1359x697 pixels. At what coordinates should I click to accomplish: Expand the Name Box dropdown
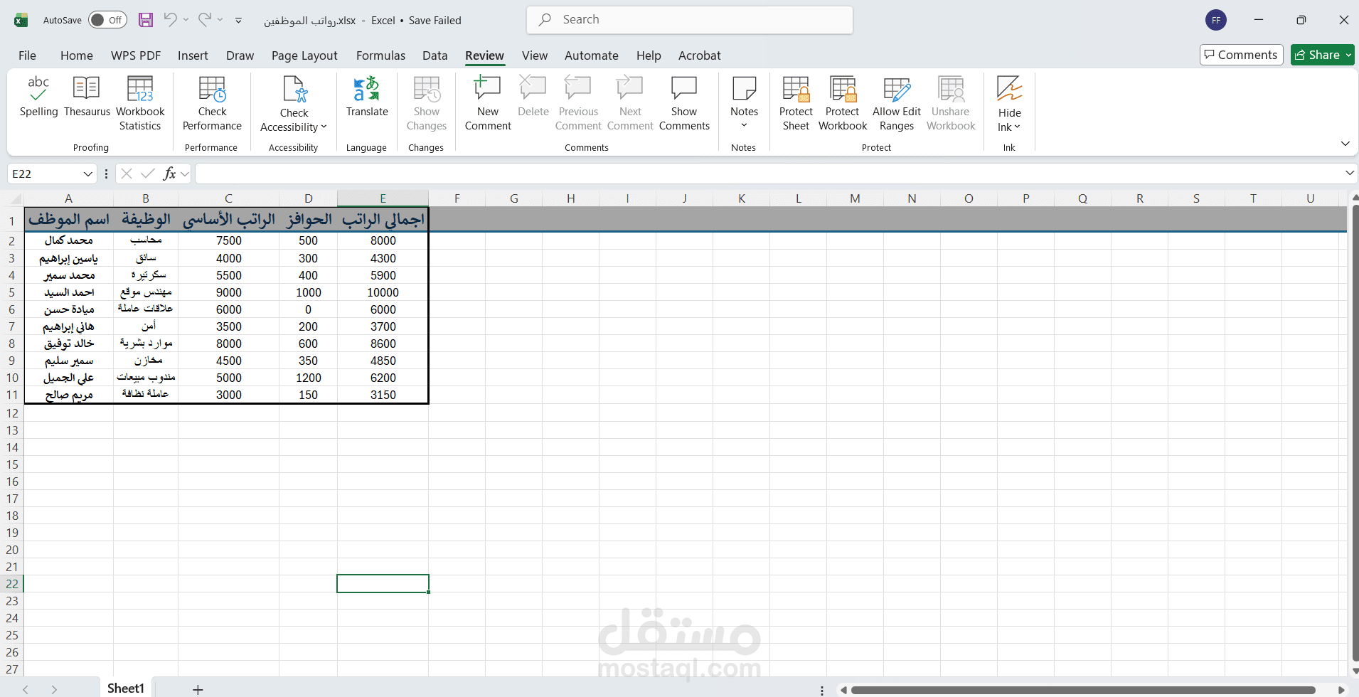tap(88, 174)
